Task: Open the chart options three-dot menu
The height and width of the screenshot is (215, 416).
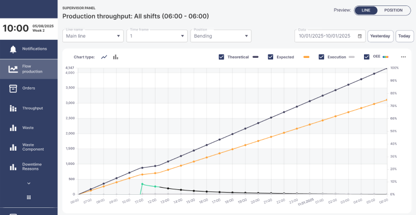Action: (403, 57)
